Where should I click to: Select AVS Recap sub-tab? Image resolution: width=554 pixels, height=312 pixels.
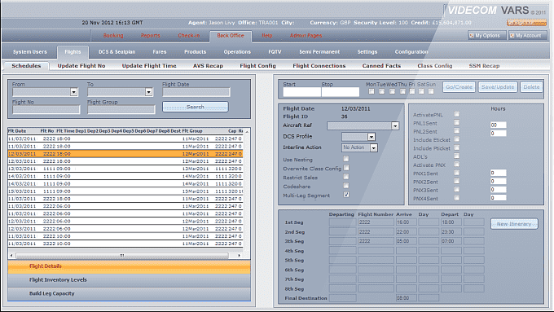click(x=208, y=66)
